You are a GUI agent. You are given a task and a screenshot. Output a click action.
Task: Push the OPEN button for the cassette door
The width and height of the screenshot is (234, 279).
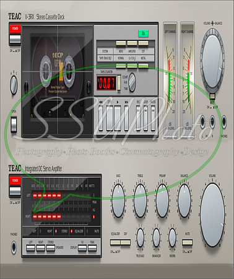(14, 125)
